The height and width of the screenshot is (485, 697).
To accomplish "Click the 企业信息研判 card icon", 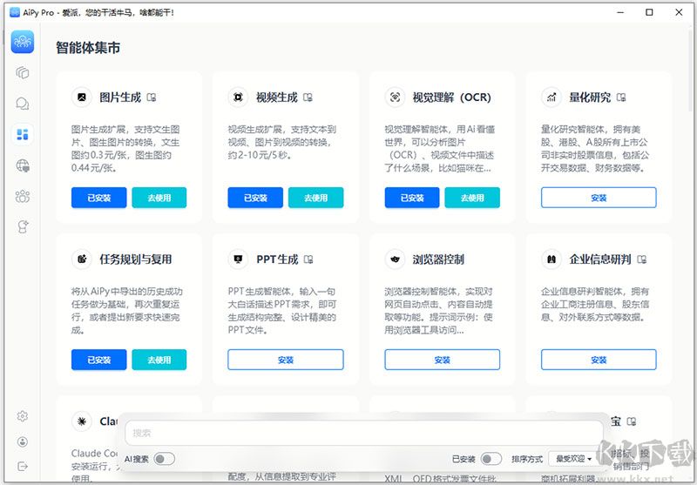I will click(x=552, y=259).
